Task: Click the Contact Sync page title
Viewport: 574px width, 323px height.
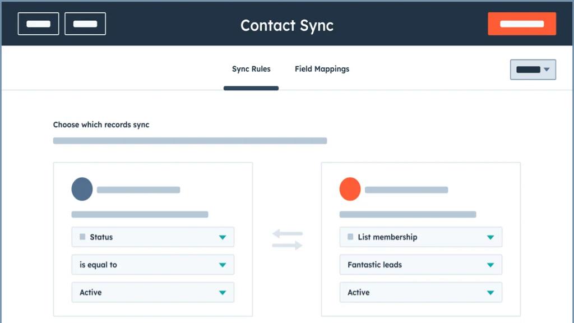Action: [x=287, y=25]
